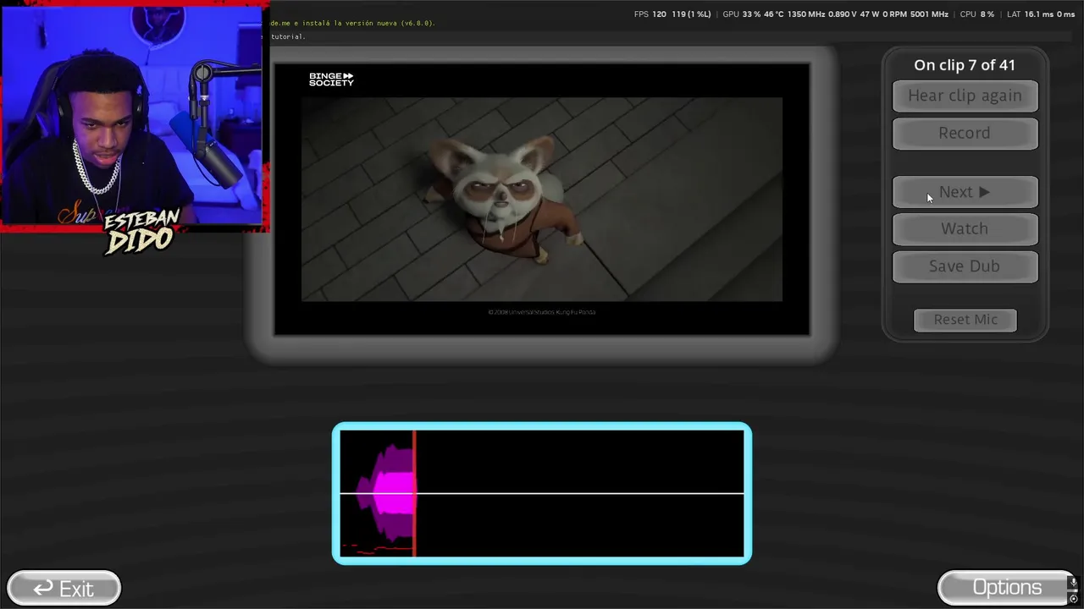1084x609 pixels.
Task: Click the "ESTEBAN DIDO" name label
Action: click(x=141, y=232)
